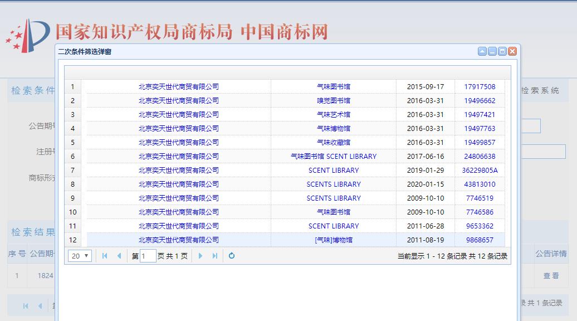Viewport: 577px width, 321px height.
Task: Go to first page in background results pager
Action: [x=26, y=306]
